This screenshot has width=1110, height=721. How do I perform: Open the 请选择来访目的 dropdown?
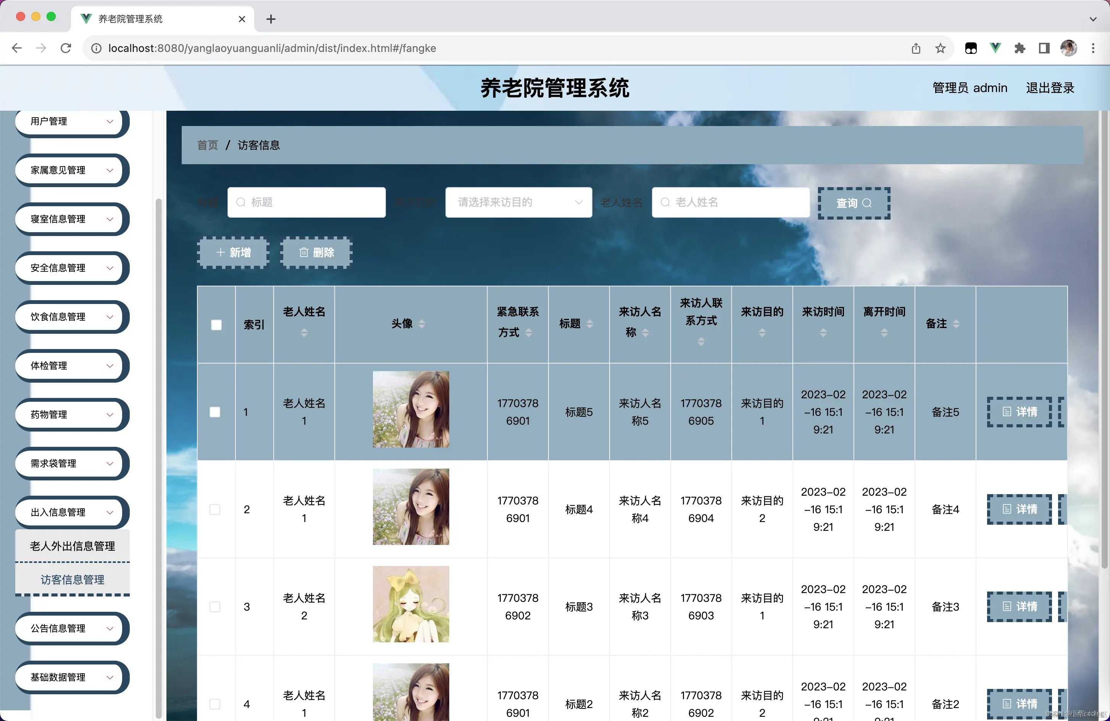[518, 202]
